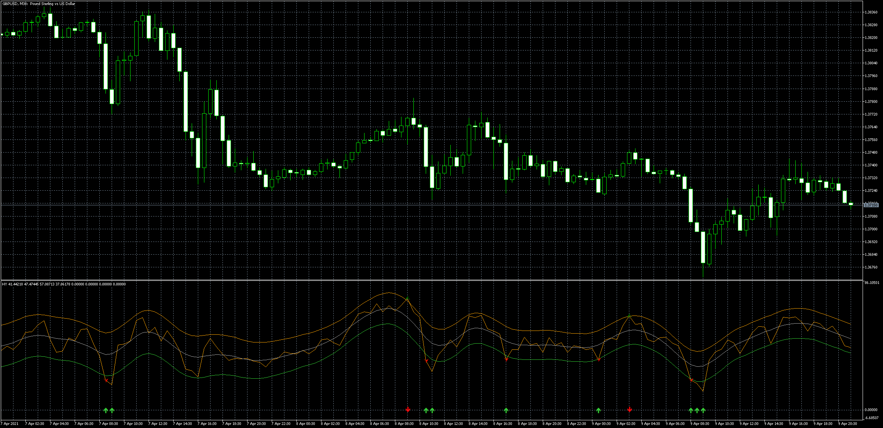The image size is (883, 428).
Task: Click the 7 Apr 20:30 time label
Action: tap(256, 424)
